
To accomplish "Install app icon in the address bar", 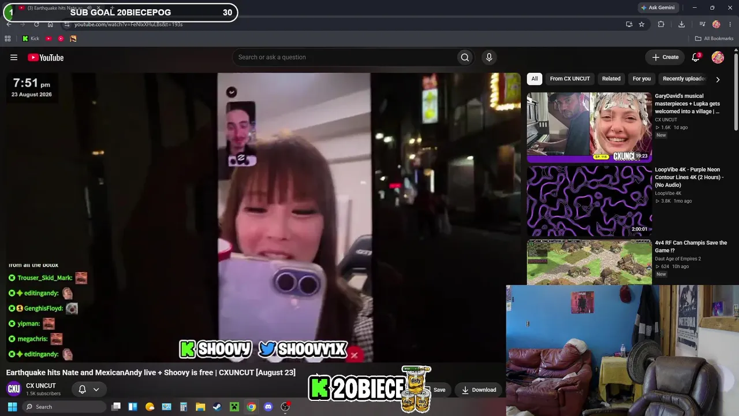I will coord(629,24).
